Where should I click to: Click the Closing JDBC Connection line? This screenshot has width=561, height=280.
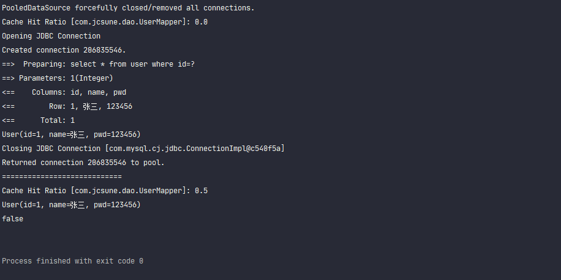[143, 149]
